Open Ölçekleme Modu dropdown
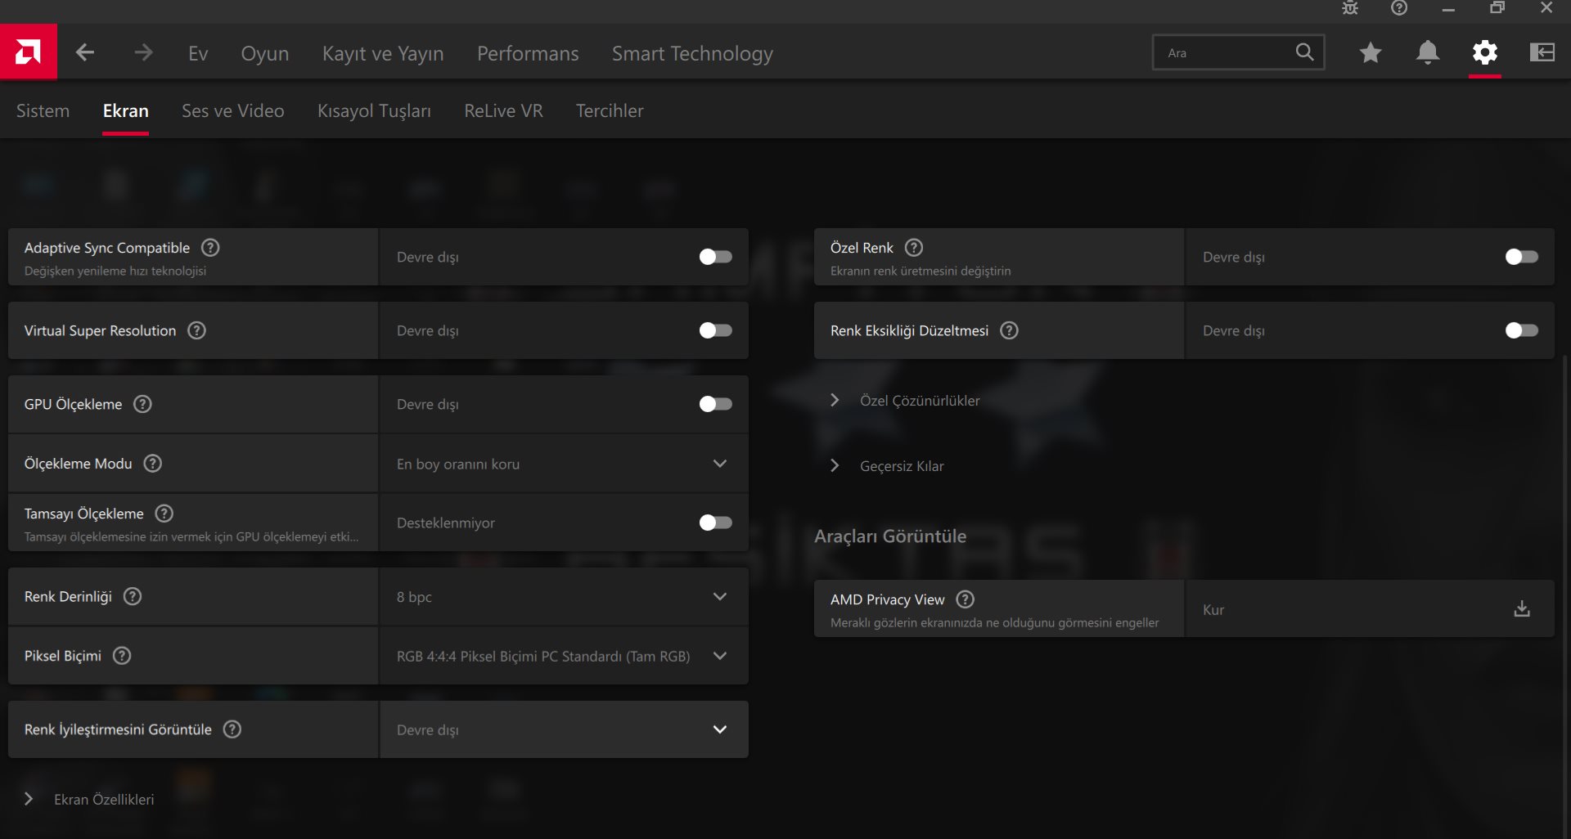Screen dimensions: 1571x839 564,464
